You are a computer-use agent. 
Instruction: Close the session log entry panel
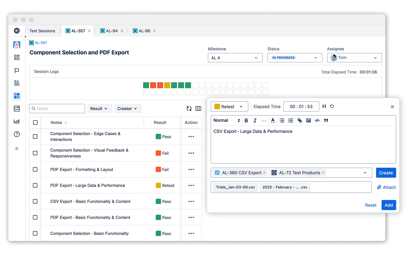click(392, 107)
